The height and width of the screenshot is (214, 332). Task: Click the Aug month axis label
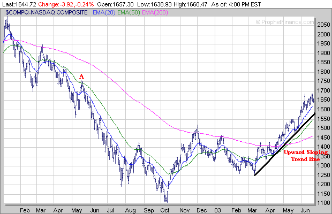click(x=130, y=210)
